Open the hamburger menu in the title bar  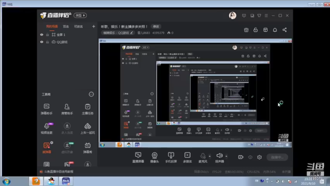[x=266, y=16]
